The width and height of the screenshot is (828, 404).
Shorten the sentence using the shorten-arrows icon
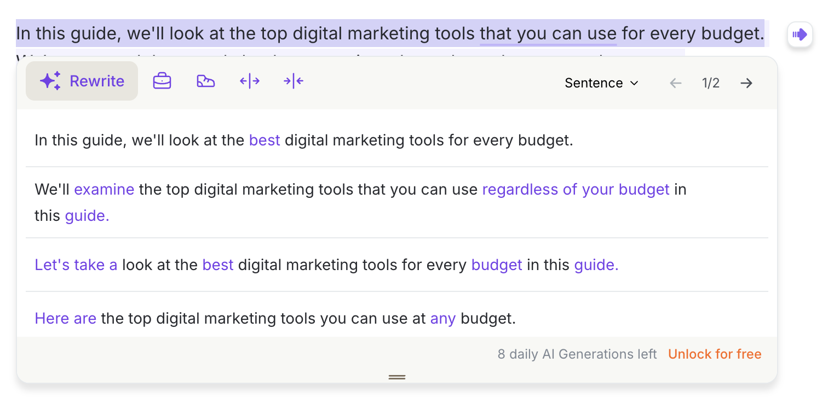[294, 80]
